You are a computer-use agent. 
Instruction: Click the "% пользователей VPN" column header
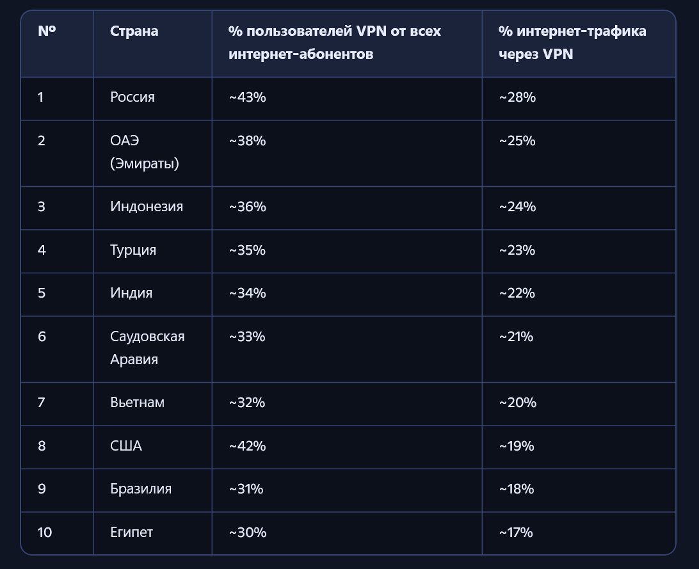[334, 42]
